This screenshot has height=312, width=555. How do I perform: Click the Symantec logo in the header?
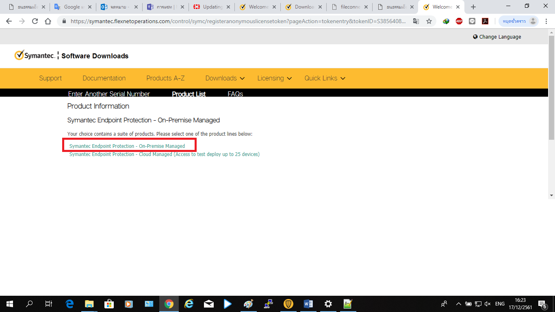click(35, 56)
